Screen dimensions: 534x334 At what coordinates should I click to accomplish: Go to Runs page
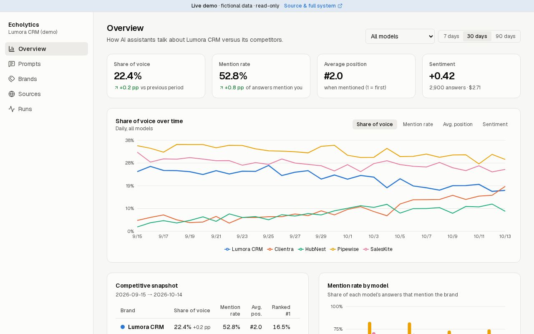tap(46, 109)
